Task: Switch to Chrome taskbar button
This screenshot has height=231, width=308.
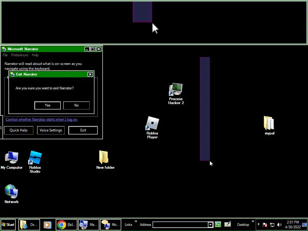Action: point(66,224)
